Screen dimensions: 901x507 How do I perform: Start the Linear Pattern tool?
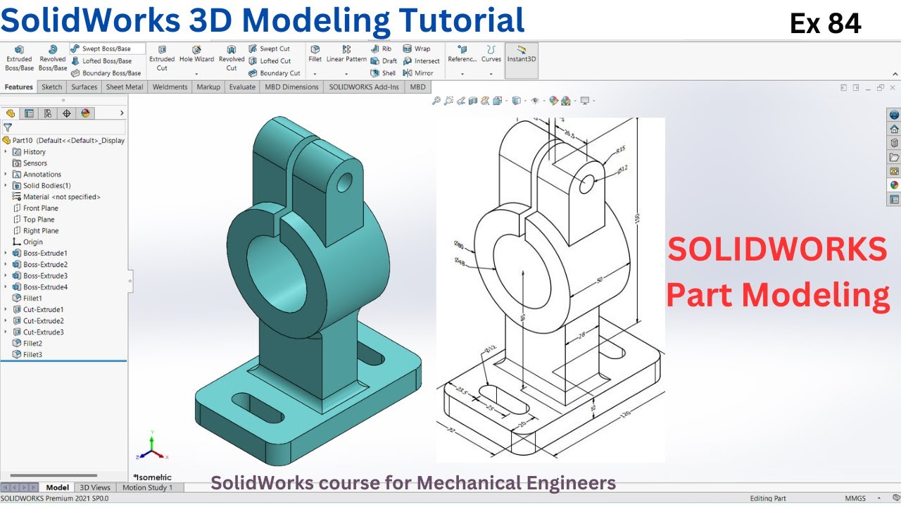[346, 54]
